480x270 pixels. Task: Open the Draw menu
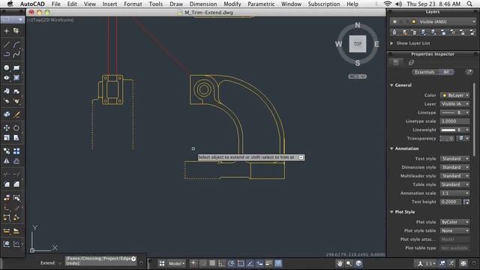tap(176, 4)
